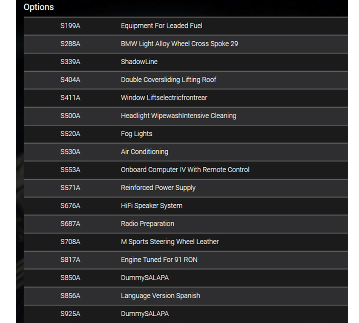Click the Options heading
The width and height of the screenshot is (359, 323).
click(39, 7)
